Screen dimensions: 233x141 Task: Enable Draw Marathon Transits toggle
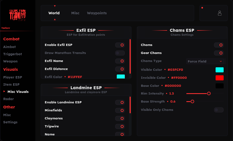pos(120,53)
